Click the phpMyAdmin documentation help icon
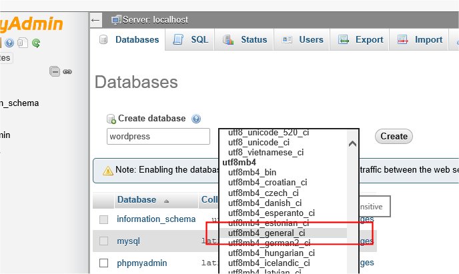Viewport: 459px width, 274px height. pos(9,43)
